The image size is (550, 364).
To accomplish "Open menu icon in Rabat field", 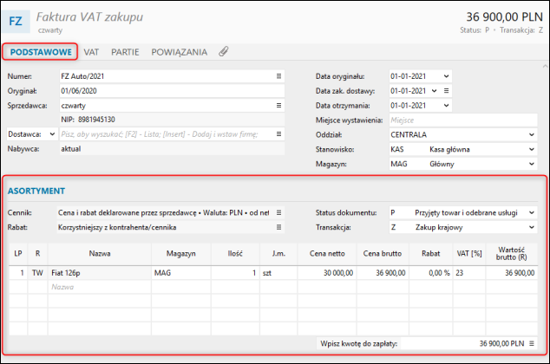I will (x=278, y=227).
